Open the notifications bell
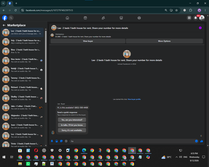 tap(196, 18)
